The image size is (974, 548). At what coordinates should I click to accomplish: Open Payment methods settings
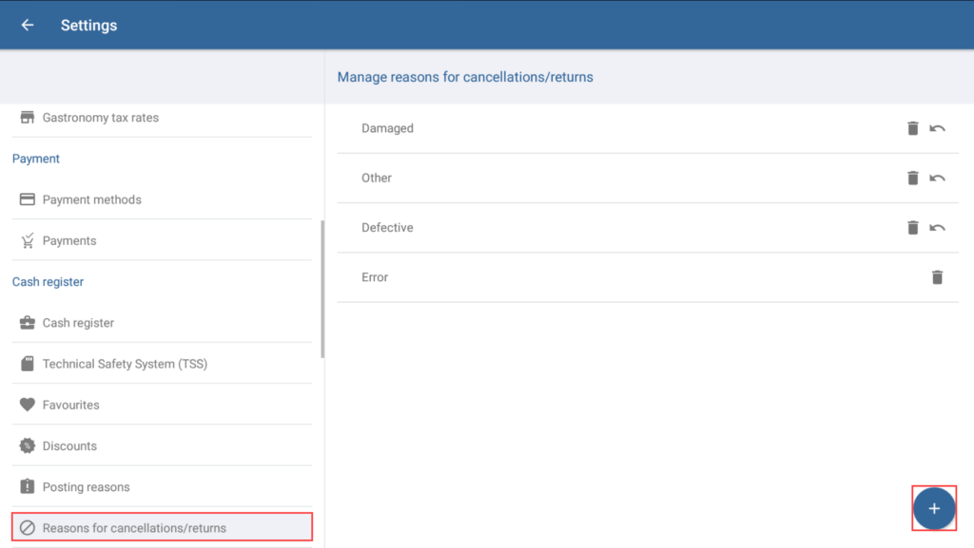[92, 199]
